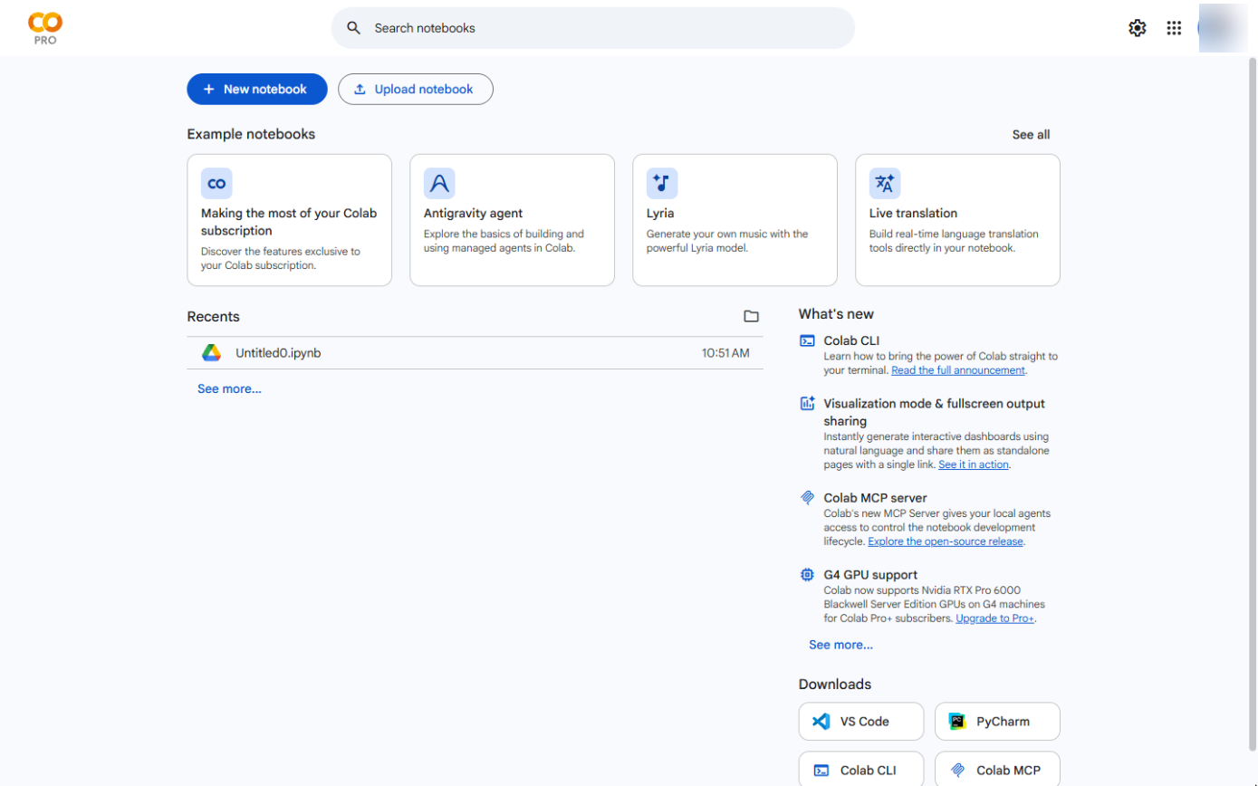
Task: Click the Google Drive icon beside Untitled0.ipynb
Action: (x=211, y=353)
